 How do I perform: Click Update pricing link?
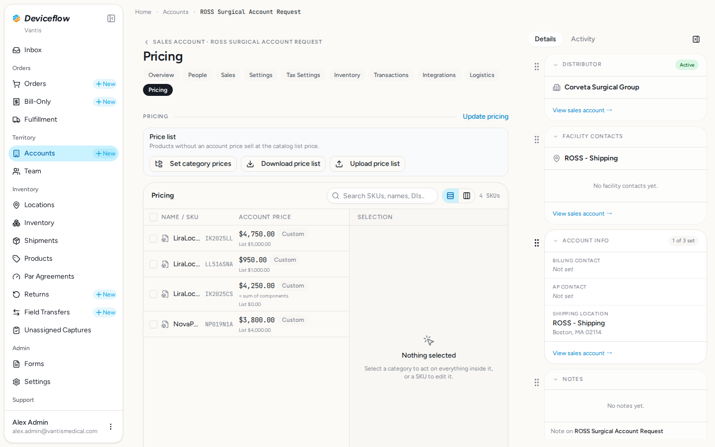click(x=486, y=117)
